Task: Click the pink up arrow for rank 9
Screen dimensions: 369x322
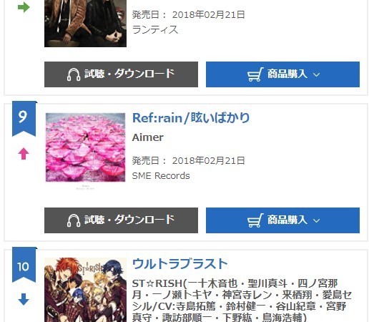Action: pos(24,154)
